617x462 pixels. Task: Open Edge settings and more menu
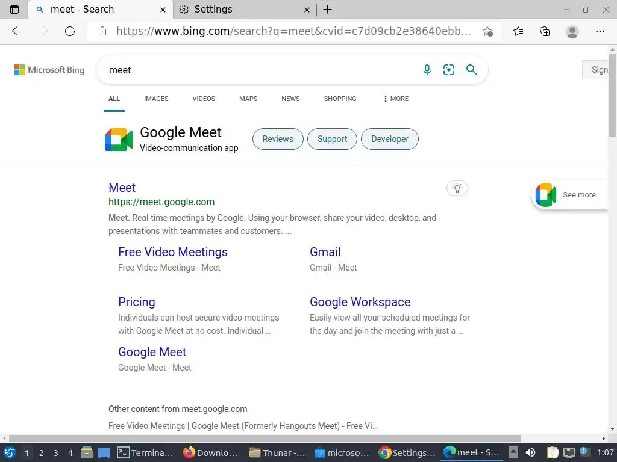point(600,31)
